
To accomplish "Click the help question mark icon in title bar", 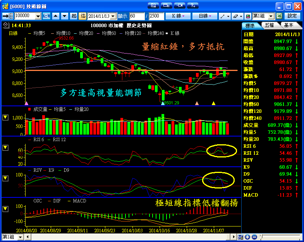I will [192, 5].
